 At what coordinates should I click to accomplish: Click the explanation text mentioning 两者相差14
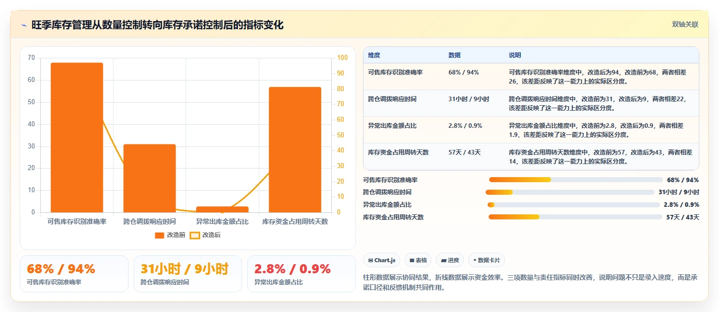pyautogui.click(x=601, y=157)
